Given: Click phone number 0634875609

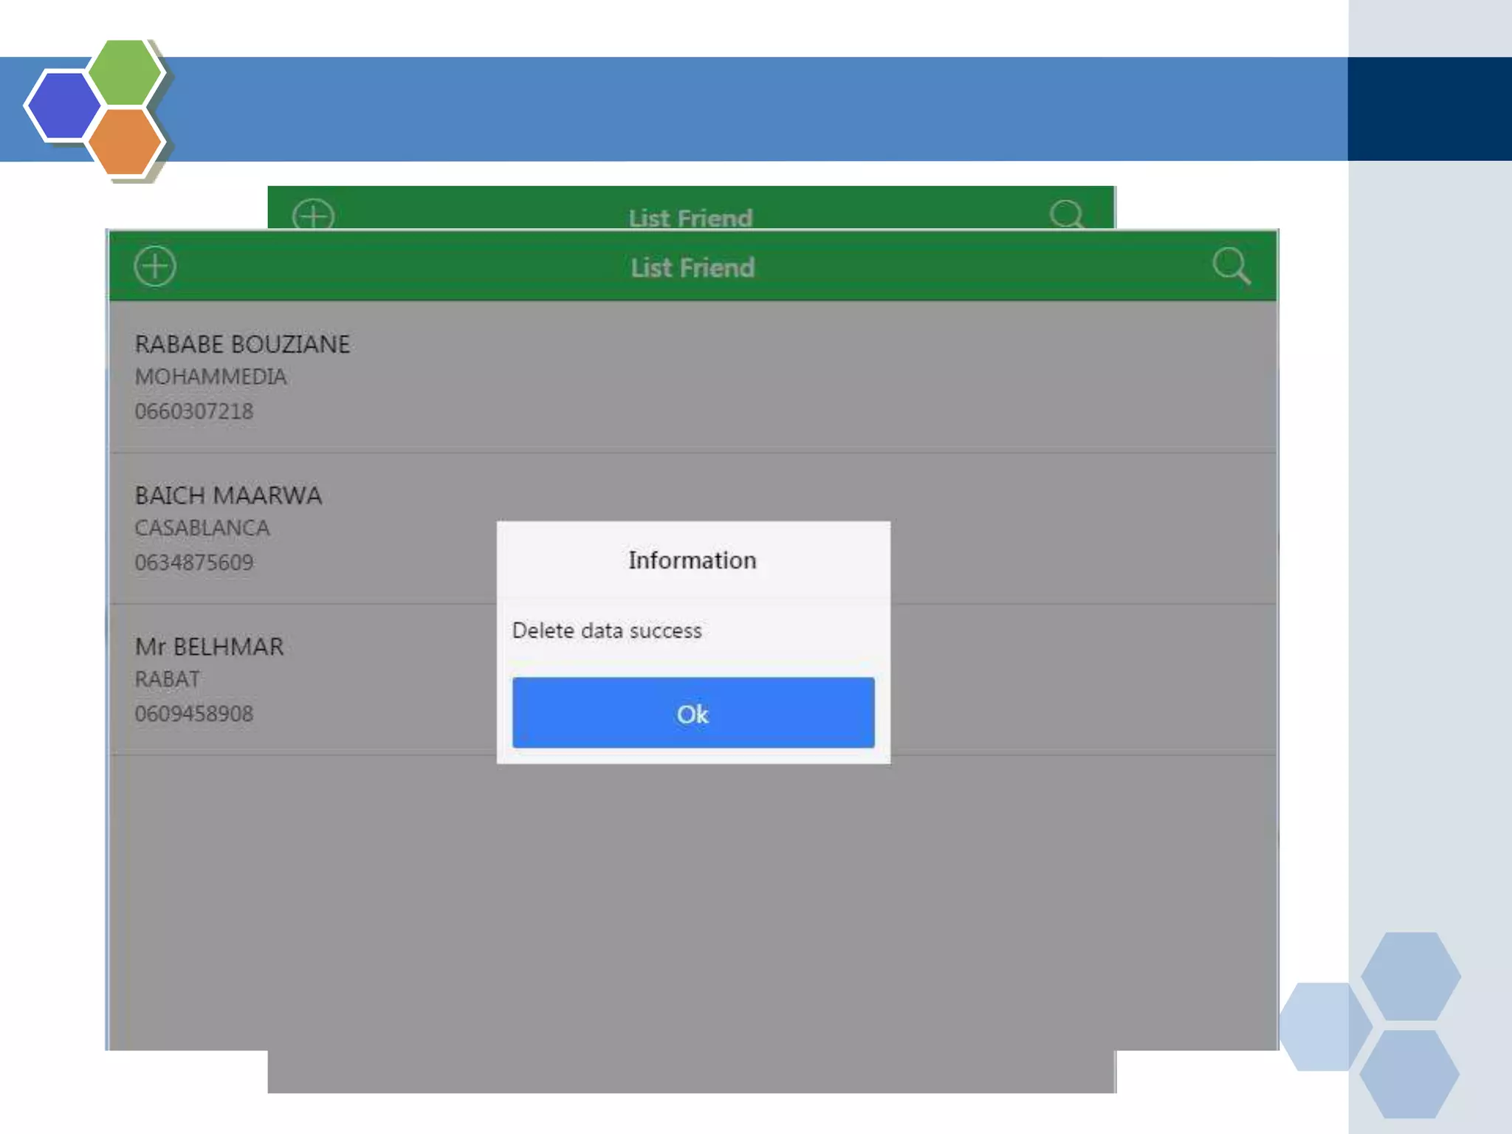Looking at the screenshot, I should [193, 563].
